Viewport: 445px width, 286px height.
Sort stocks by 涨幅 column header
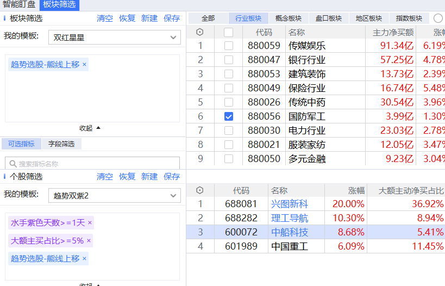click(x=356, y=190)
